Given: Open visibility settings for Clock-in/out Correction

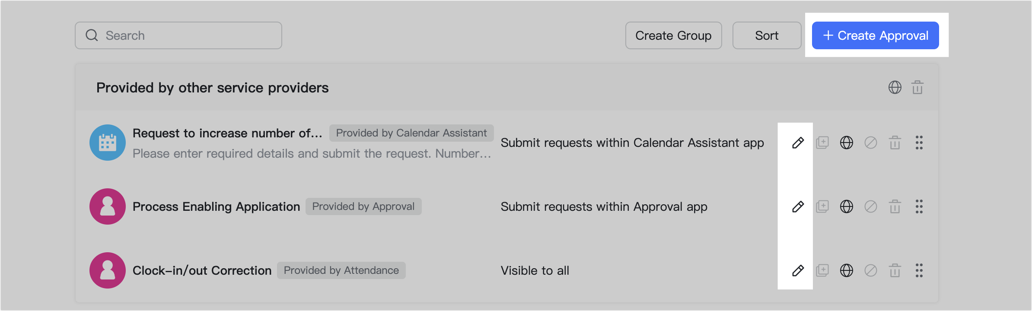Looking at the screenshot, I should coord(847,270).
